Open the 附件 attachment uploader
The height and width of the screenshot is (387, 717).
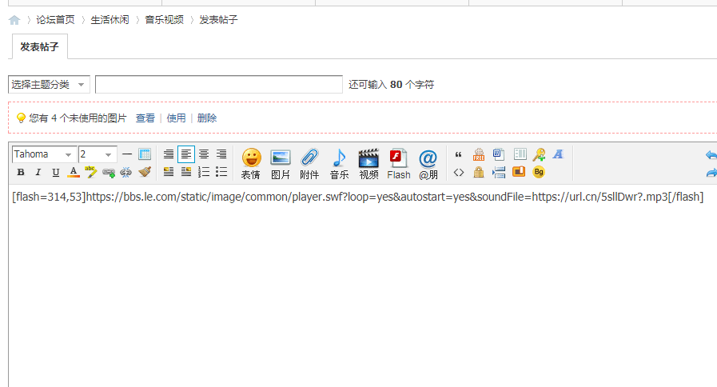point(309,164)
